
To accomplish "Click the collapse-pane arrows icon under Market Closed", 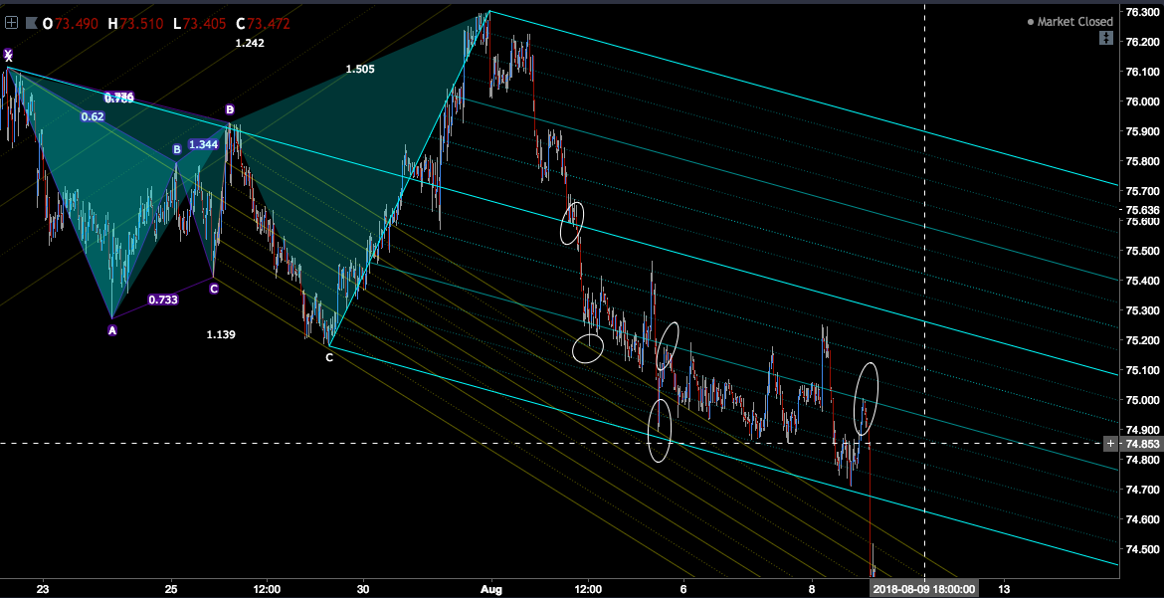I will [x=1106, y=38].
